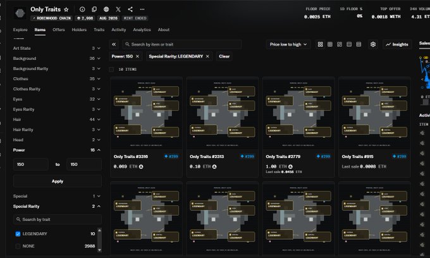Expand the Special filter
This screenshot has height=258, width=430.
click(56, 196)
